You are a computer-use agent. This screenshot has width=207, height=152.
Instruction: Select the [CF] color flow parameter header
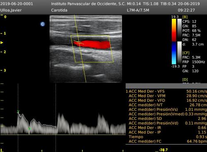pyautogui.click(x=186, y=53)
